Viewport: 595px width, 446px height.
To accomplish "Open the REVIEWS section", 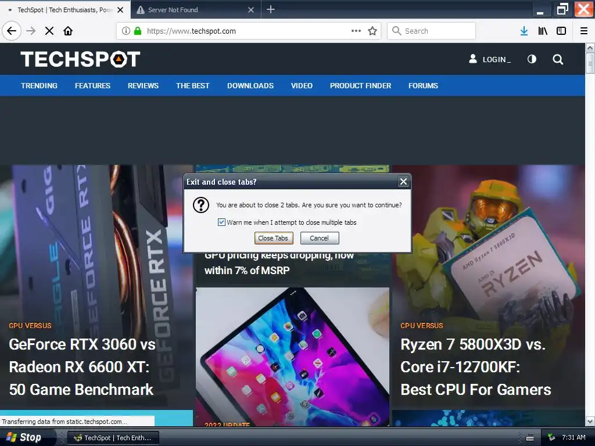I will [x=143, y=86].
